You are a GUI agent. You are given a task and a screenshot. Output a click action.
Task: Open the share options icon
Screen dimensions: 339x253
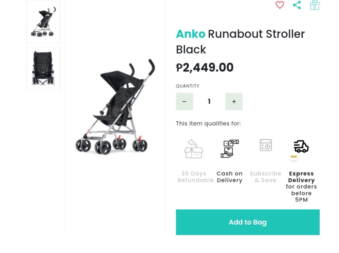[297, 5]
